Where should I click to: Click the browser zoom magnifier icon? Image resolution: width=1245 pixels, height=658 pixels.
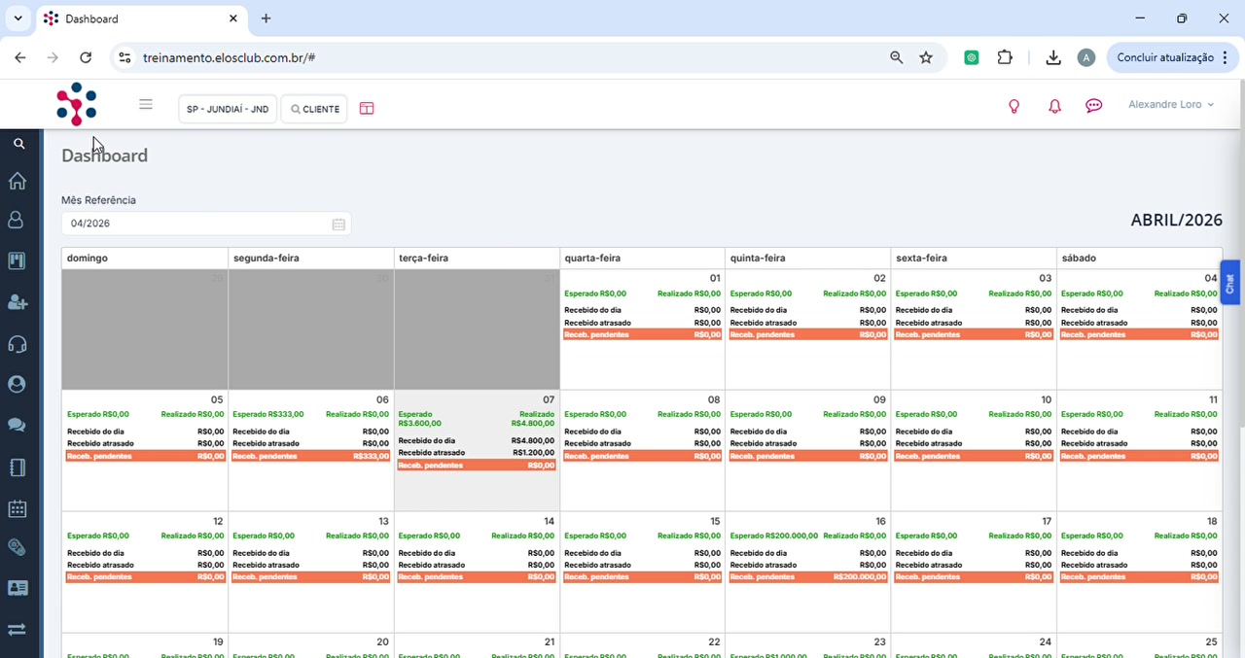pos(897,57)
